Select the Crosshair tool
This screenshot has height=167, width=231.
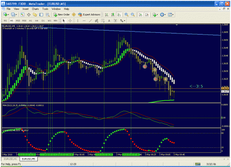click(70, 21)
